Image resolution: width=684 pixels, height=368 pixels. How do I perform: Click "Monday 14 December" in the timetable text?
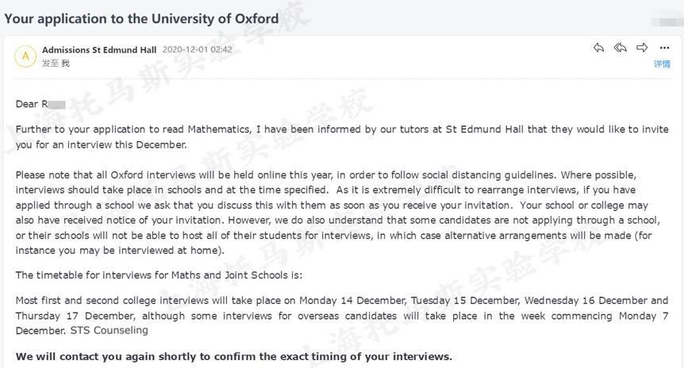[352, 301]
